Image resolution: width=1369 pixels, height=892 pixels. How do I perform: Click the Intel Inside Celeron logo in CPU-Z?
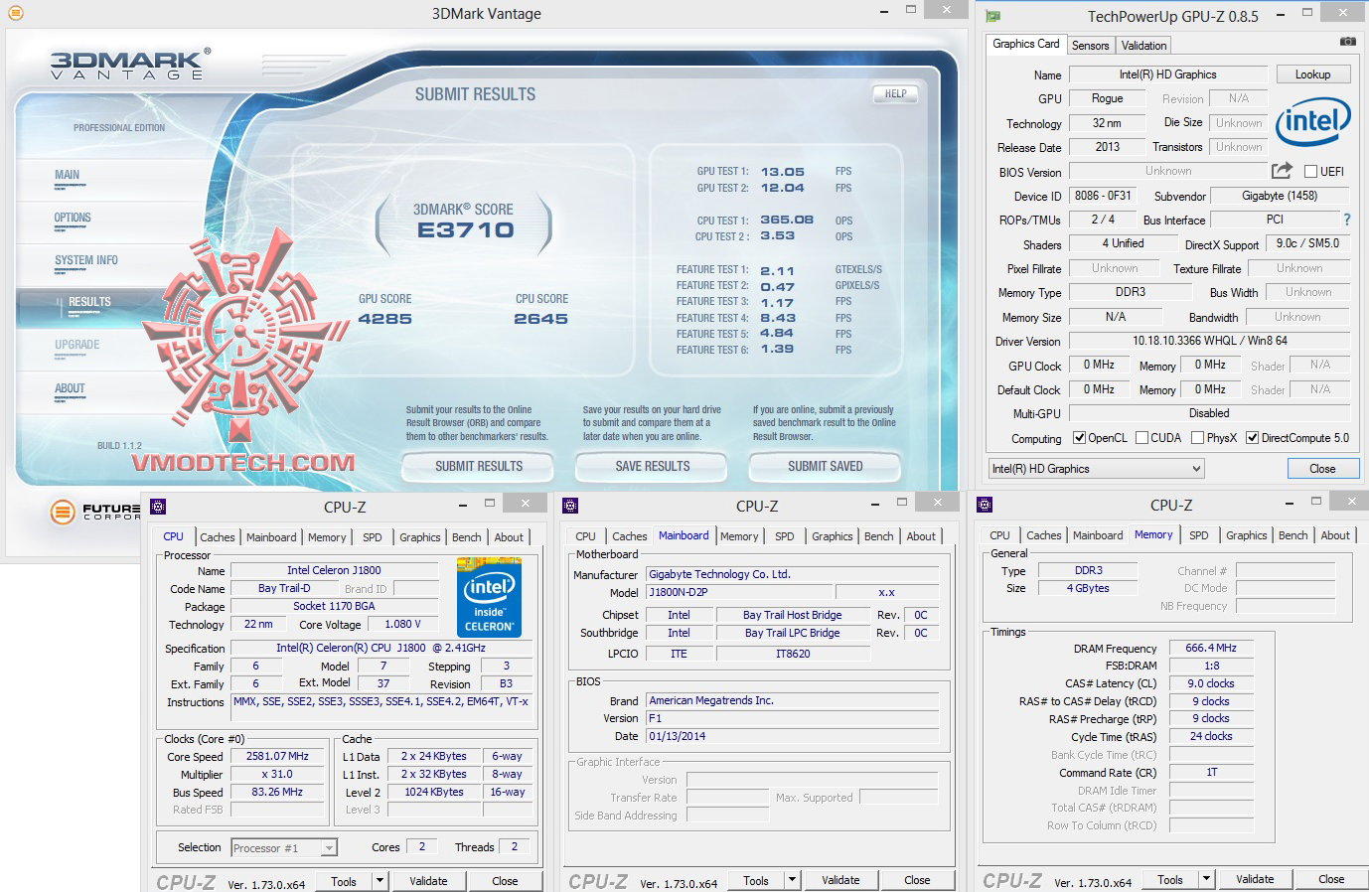[x=489, y=597]
